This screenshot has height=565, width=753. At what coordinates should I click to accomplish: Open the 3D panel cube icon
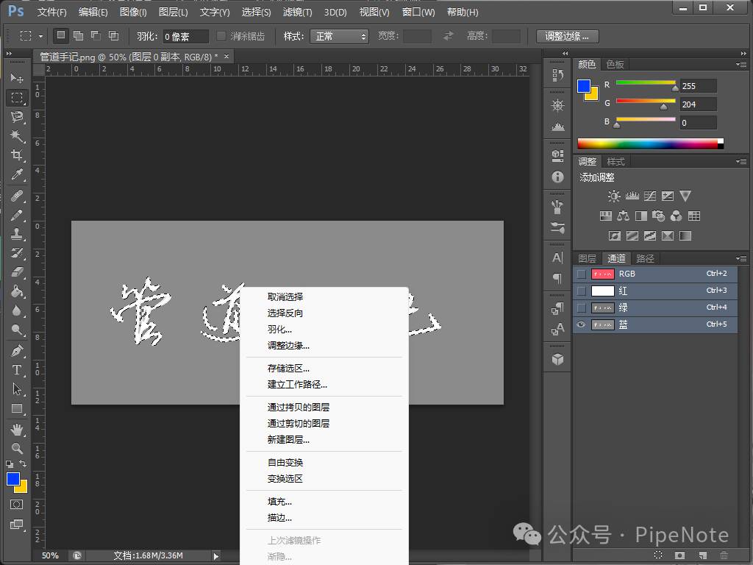(x=557, y=359)
